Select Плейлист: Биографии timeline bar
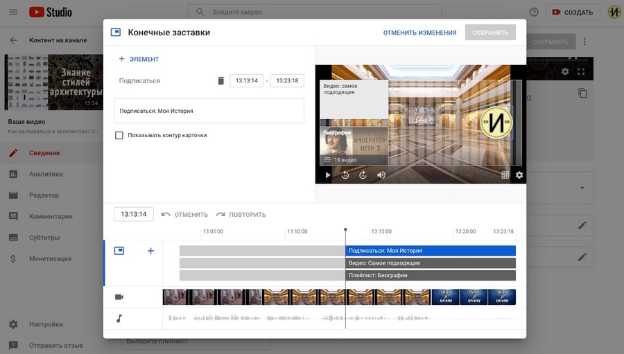The height and width of the screenshot is (354, 624). pos(430,276)
